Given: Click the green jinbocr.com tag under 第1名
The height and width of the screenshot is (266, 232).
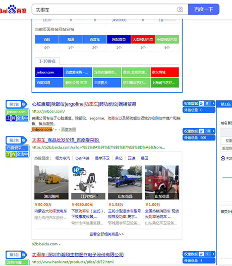Looking at the screenshot, I should (x=17, y=112).
